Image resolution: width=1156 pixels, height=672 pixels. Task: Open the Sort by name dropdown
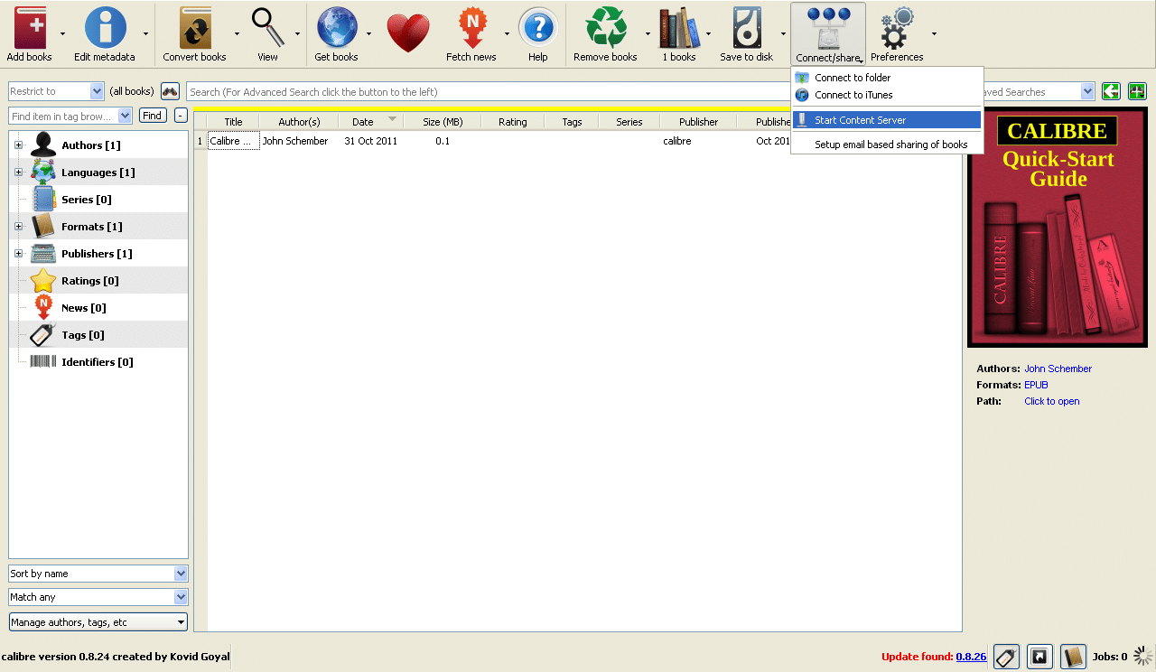(98, 574)
